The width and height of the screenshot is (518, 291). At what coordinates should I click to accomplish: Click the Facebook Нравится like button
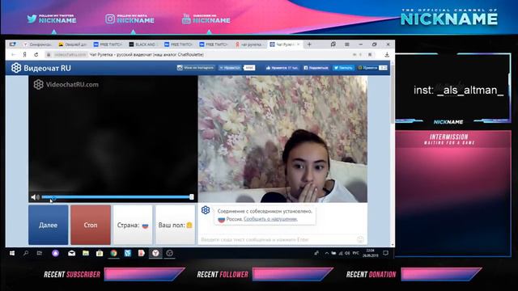282,68
